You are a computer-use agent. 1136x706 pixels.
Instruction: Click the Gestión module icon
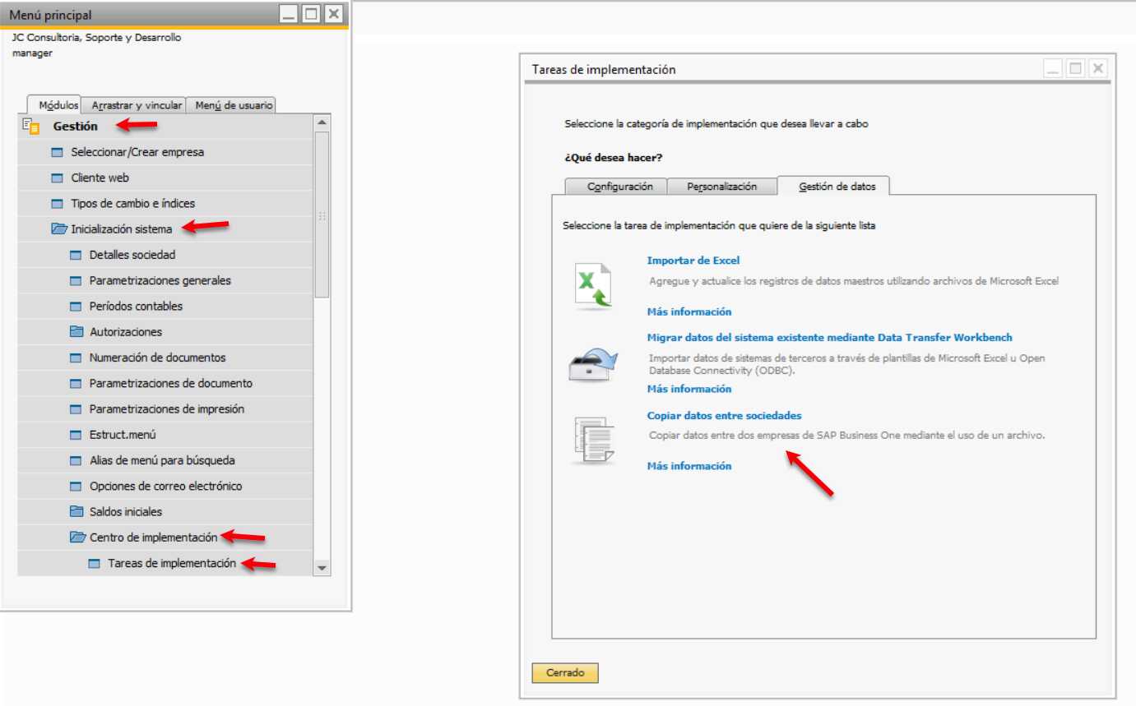coord(30,126)
